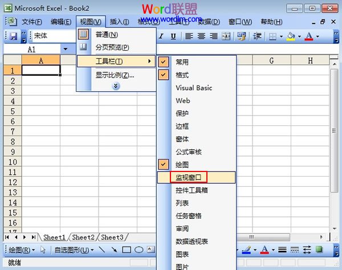Expand the View menu with the chevron
342x270 pixels.
click(116, 86)
